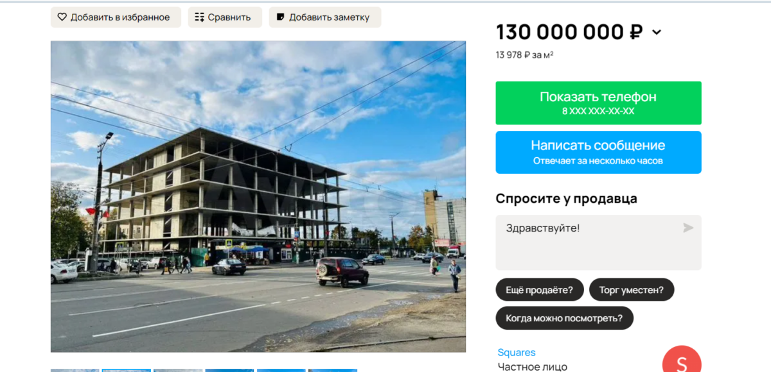Click the send arrow in message box
The height and width of the screenshot is (372, 771).
[x=688, y=228]
